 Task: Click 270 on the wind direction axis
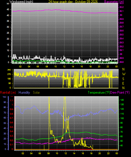point(9,74)
